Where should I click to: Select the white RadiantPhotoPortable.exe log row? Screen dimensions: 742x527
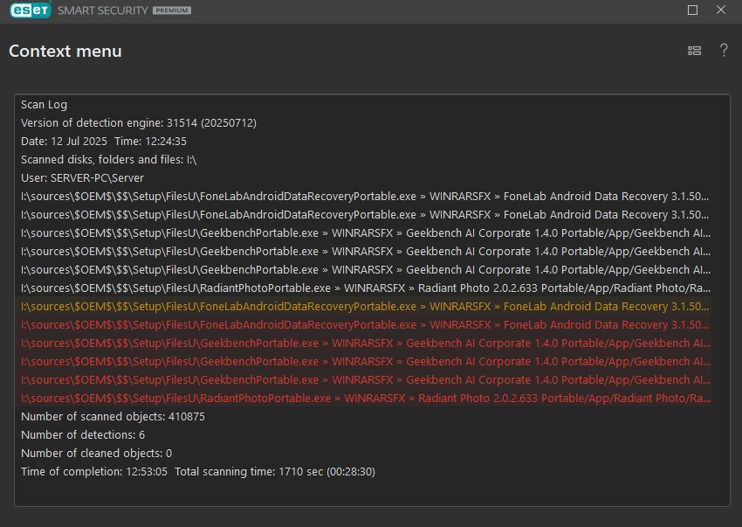[x=366, y=288]
